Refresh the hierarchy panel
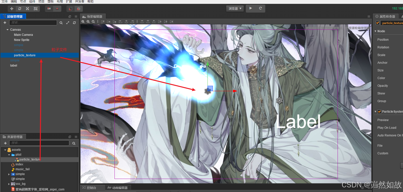The height and width of the screenshot is (192, 403). point(74,23)
